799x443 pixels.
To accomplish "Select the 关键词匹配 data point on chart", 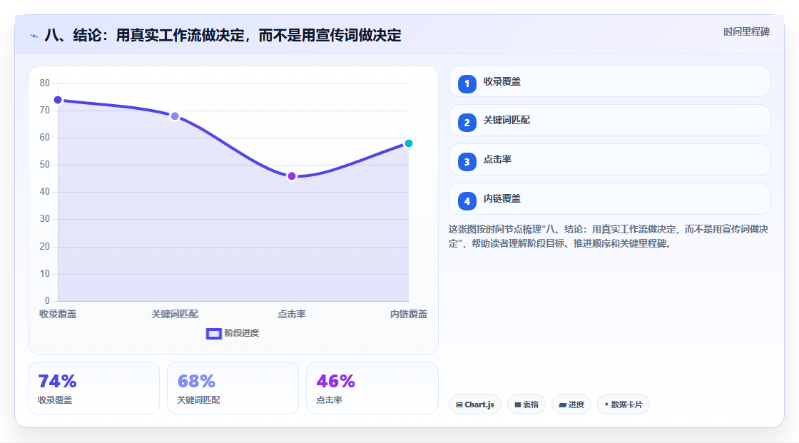I will 175,116.
